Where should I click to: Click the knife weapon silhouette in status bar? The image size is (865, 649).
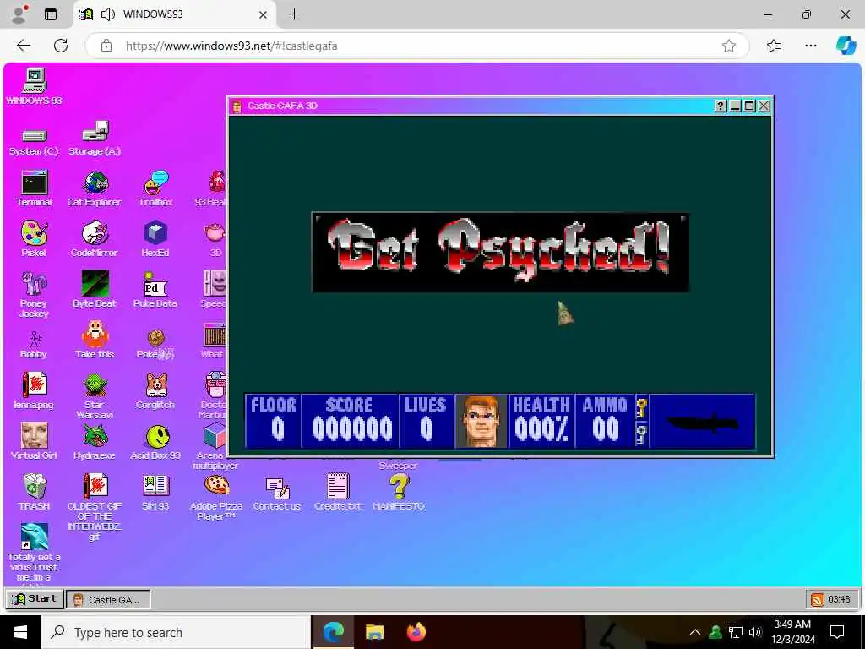702,422
